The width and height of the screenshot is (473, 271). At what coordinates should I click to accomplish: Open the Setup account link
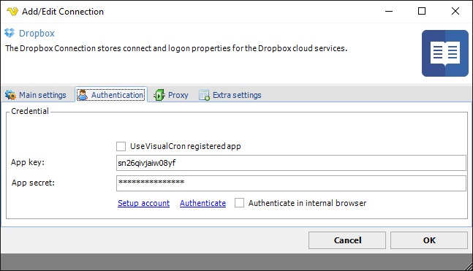click(143, 203)
